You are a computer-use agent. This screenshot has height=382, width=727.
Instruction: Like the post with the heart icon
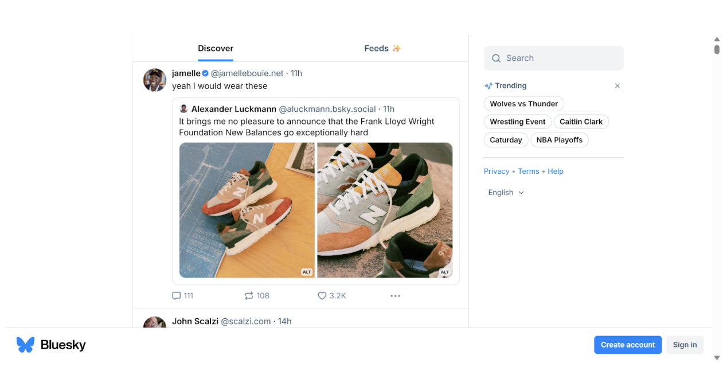pyautogui.click(x=322, y=296)
